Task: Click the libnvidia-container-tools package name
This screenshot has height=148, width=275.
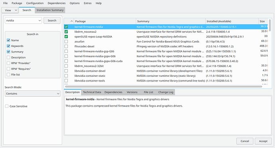Action: coord(90,80)
